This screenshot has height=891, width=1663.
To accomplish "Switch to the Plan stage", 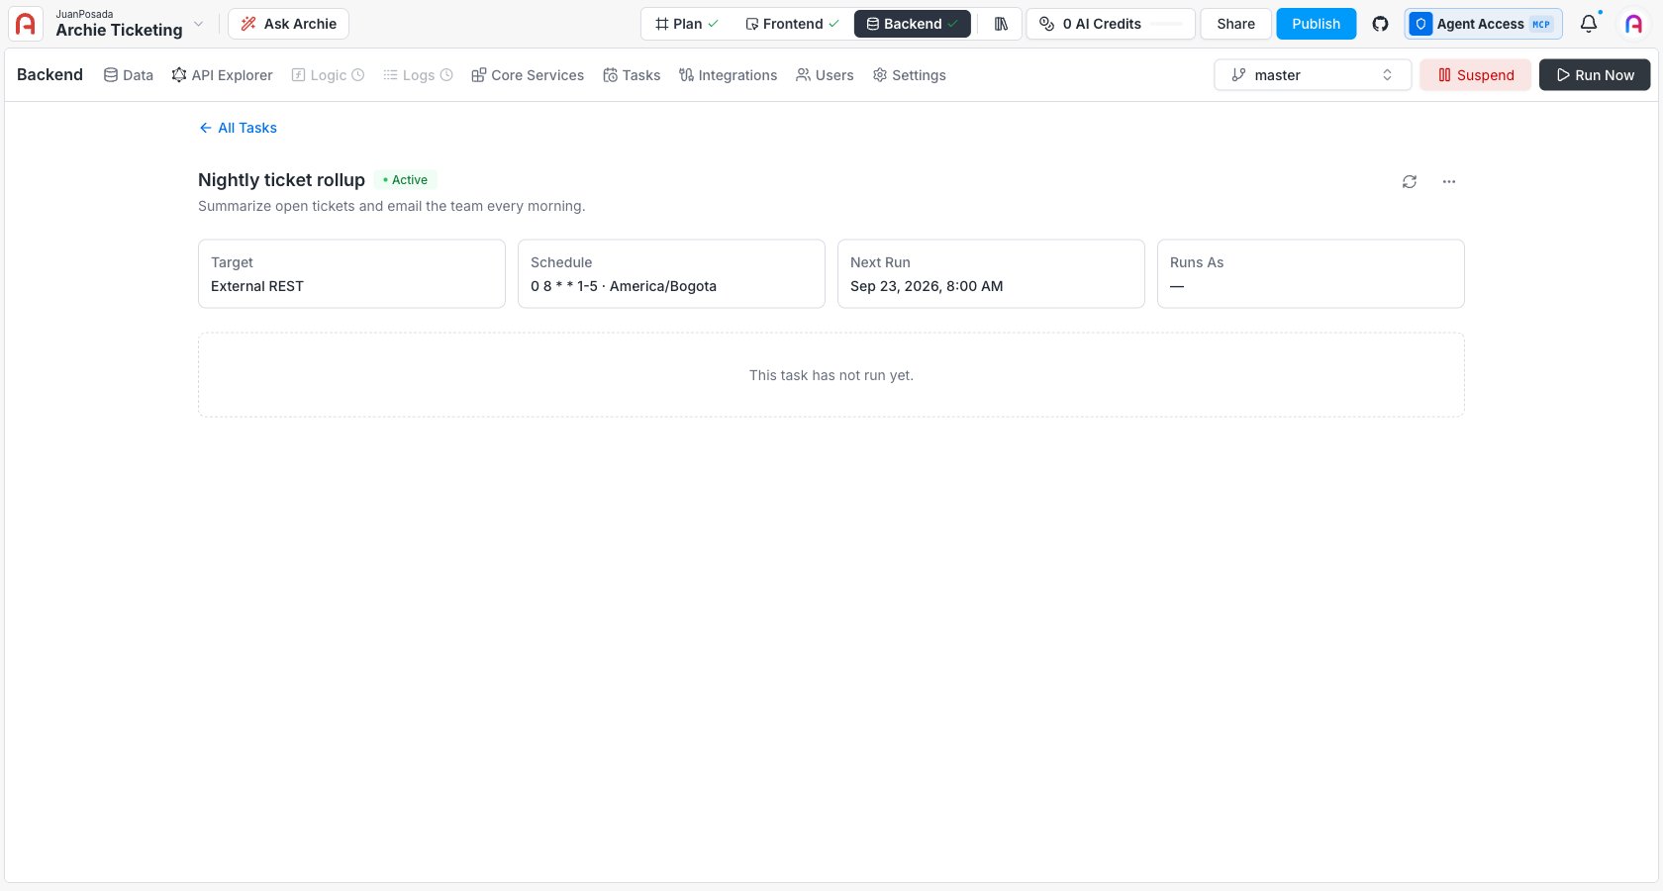I will click(x=686, y=24).
